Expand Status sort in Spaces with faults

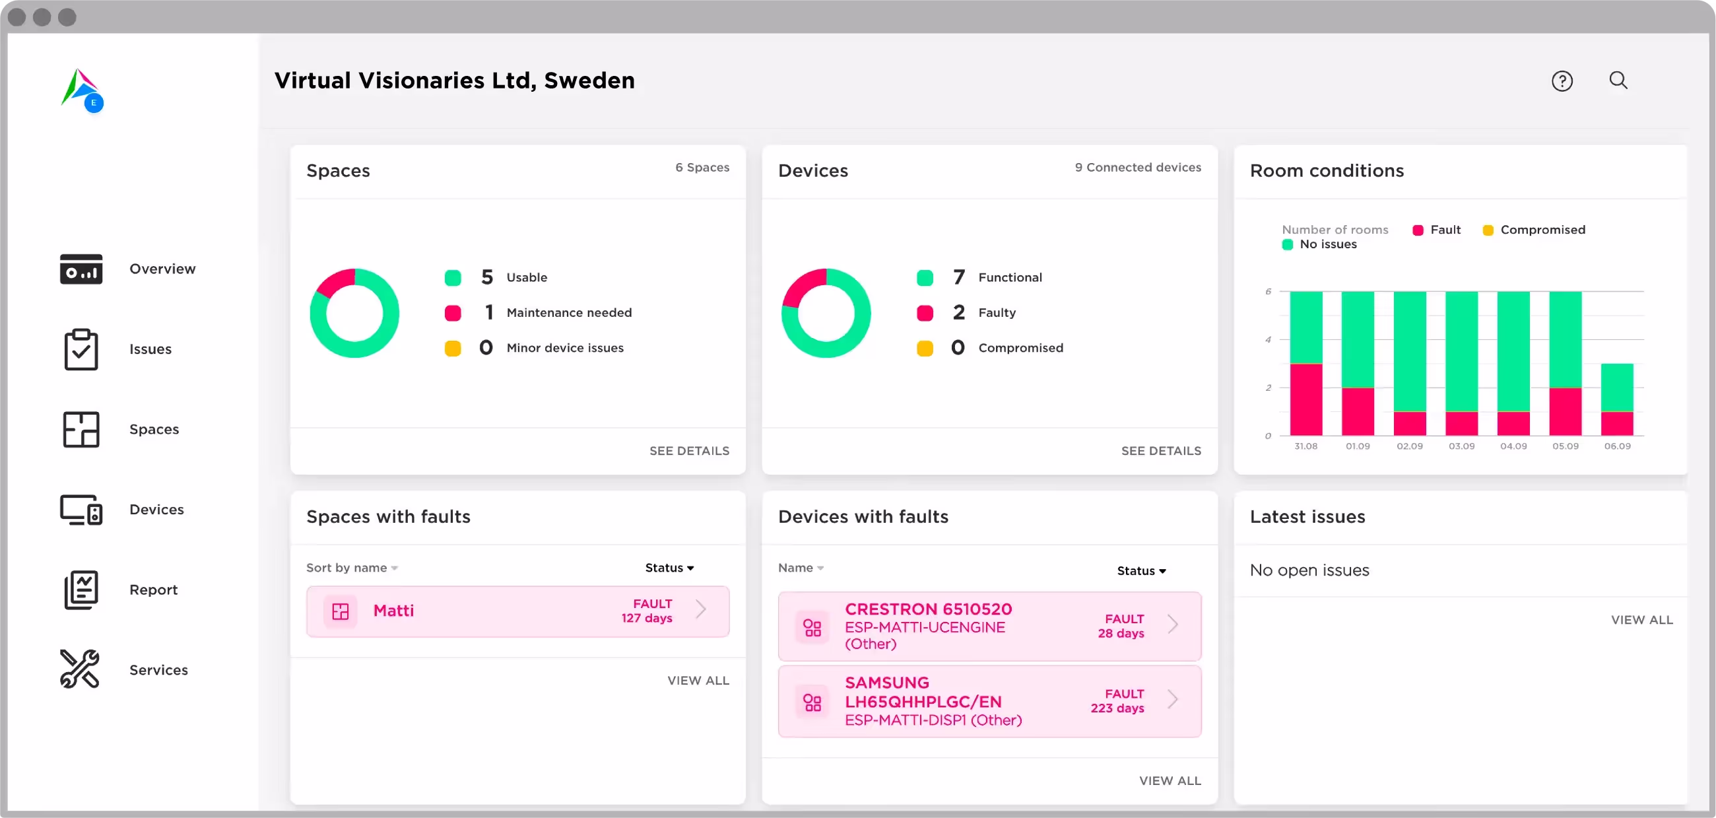[669, 568]
